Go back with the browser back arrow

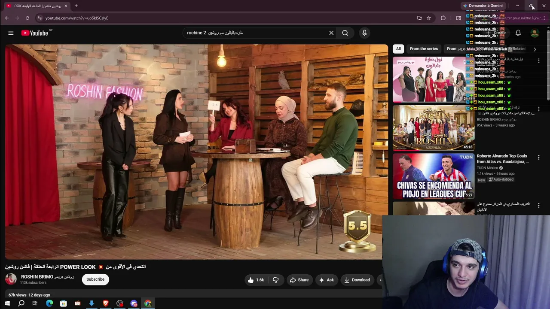[7, 18]
